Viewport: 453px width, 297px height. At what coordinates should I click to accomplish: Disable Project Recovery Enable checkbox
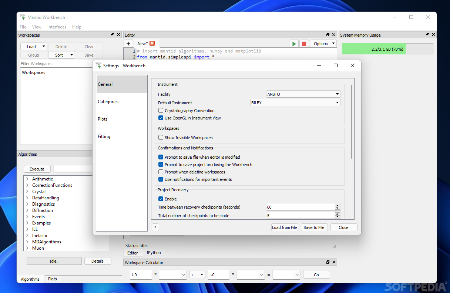(161, 199)
